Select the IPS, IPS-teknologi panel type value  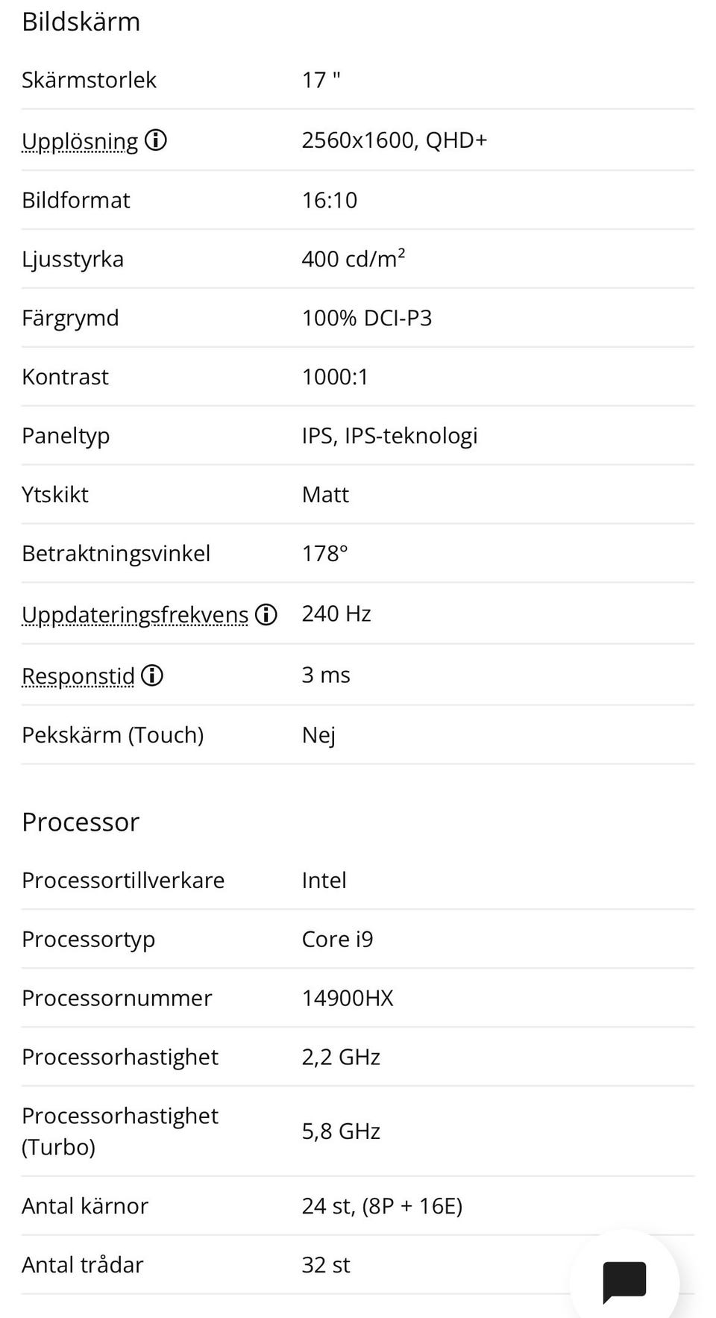pyautogui.click(x=389, y=436)
